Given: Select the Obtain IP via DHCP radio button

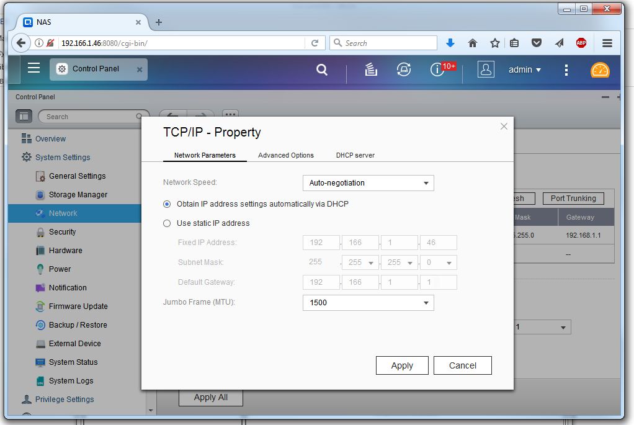Looking at the screenshot, I should coord(166,204).
